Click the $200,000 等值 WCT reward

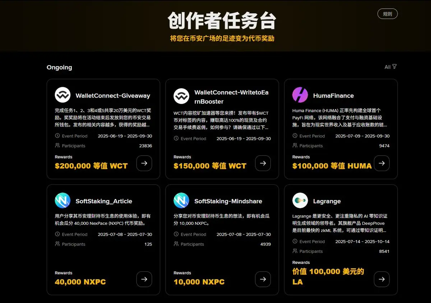pos(91,166)
